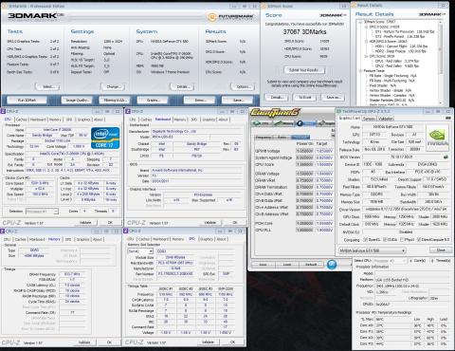Click the title icon of the CPU-Z SPD window
The image size is (455, 351).
point(126,231)
